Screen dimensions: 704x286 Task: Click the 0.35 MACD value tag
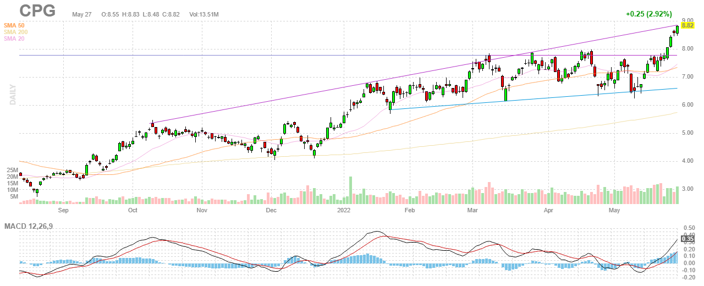click(x=687, y=239)
